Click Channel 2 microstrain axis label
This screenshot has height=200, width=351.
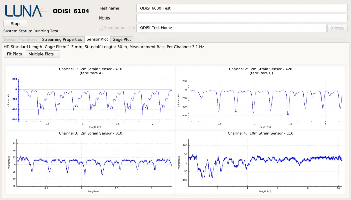[178, 100]
